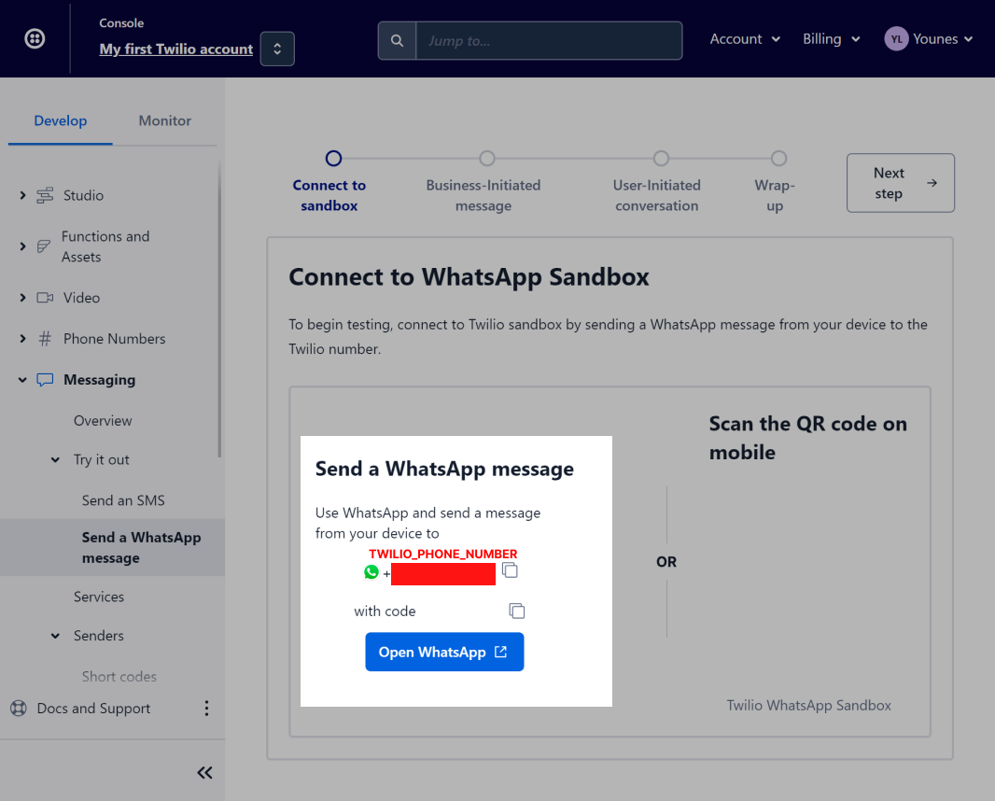Click the sidebar vertical scrollbar
Image resolution: width=995 pixels, height=801 pixels.
219,311
